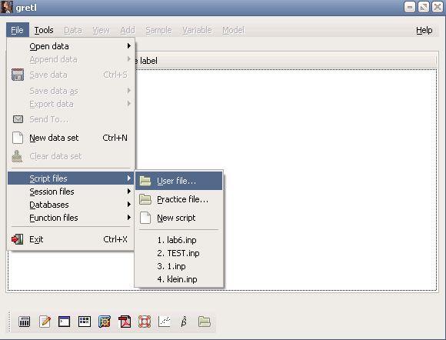Select Session files menu entry
The width and height of the screenshot is (446, 340).
[71, 192]
